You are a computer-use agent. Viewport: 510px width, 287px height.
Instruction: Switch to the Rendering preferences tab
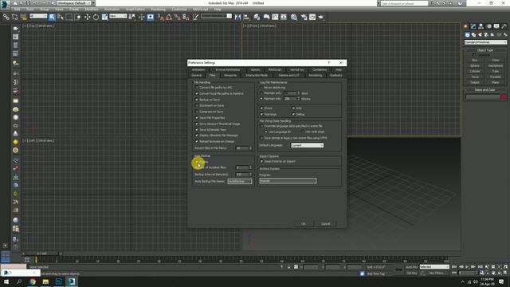click(316, 76)
